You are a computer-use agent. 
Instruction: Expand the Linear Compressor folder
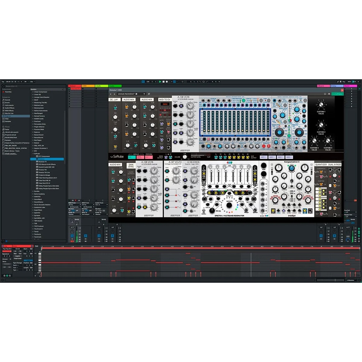point(33,92)
